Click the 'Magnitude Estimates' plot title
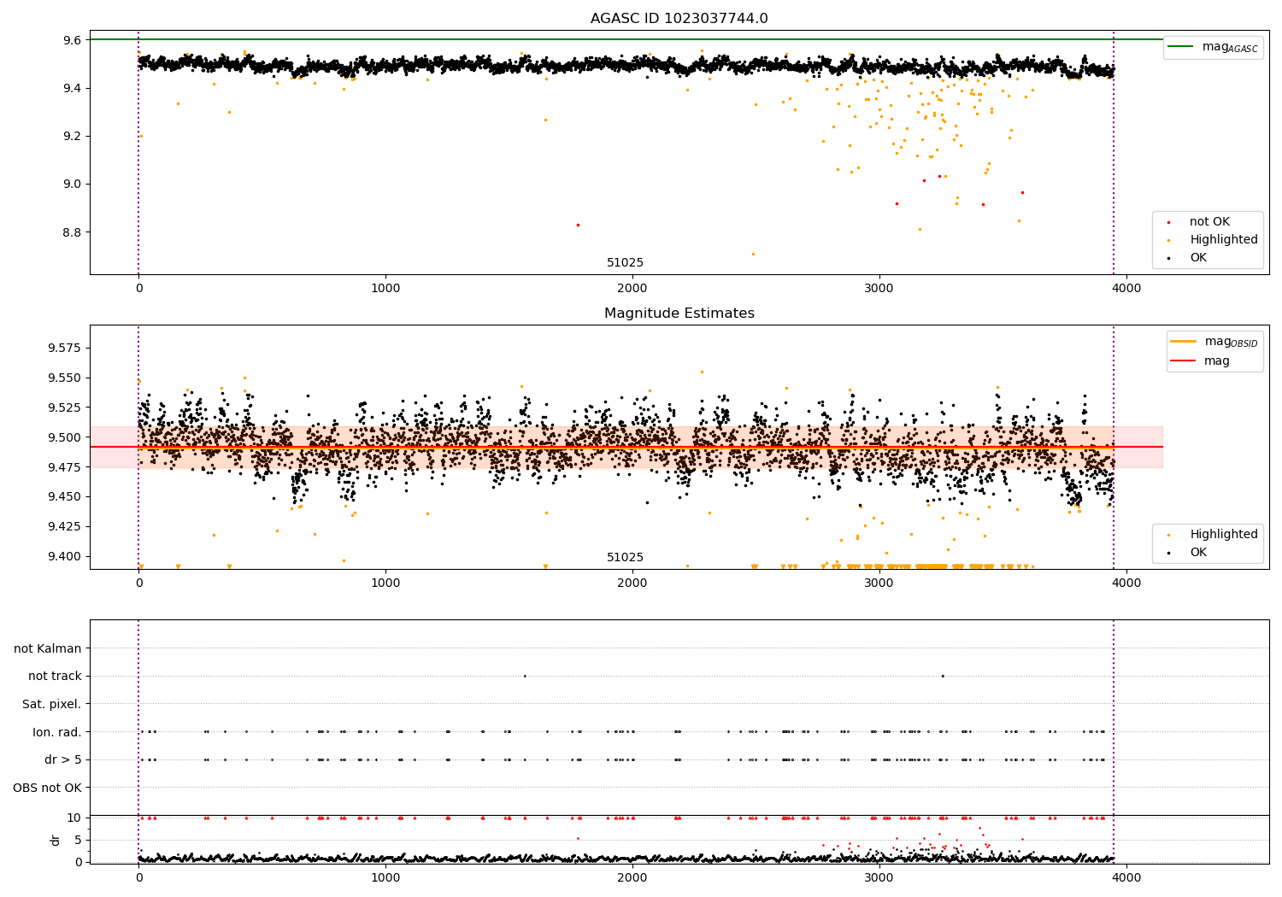 (x=679, y=314)
